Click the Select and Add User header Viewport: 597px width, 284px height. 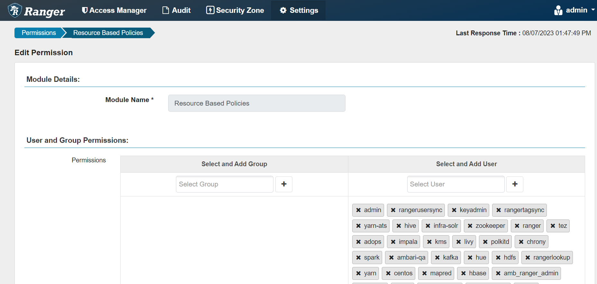[466, 164]
